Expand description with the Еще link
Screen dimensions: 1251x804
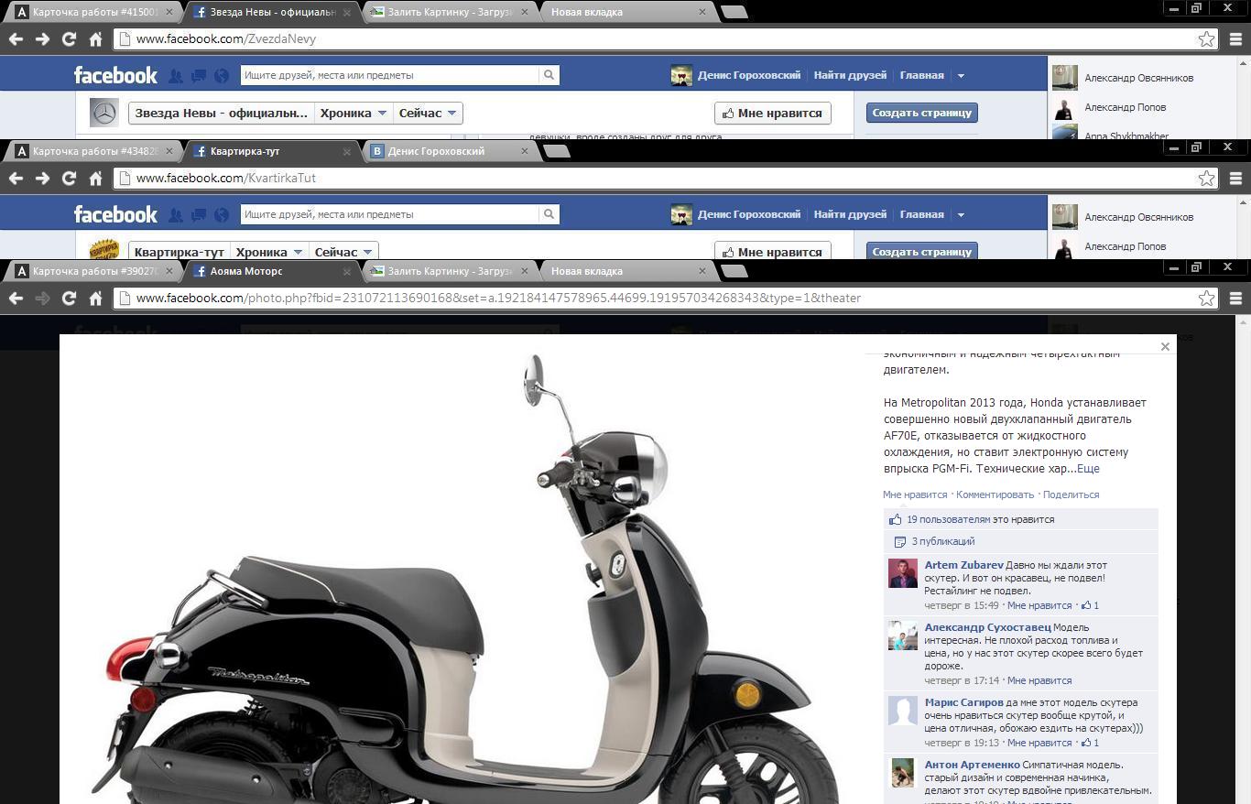click(1088, 469)
